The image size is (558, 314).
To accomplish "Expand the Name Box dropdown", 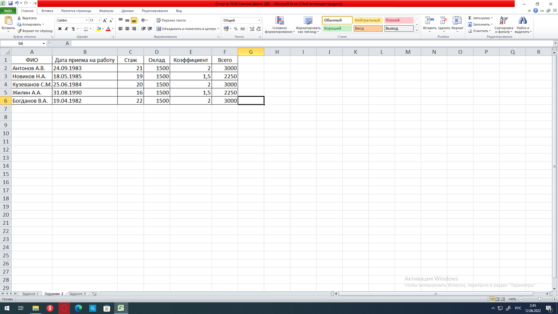I will (44, 43).
